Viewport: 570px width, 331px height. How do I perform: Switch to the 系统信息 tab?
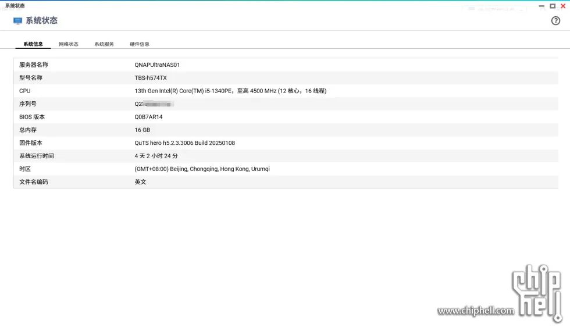click(x=33, y=44)
